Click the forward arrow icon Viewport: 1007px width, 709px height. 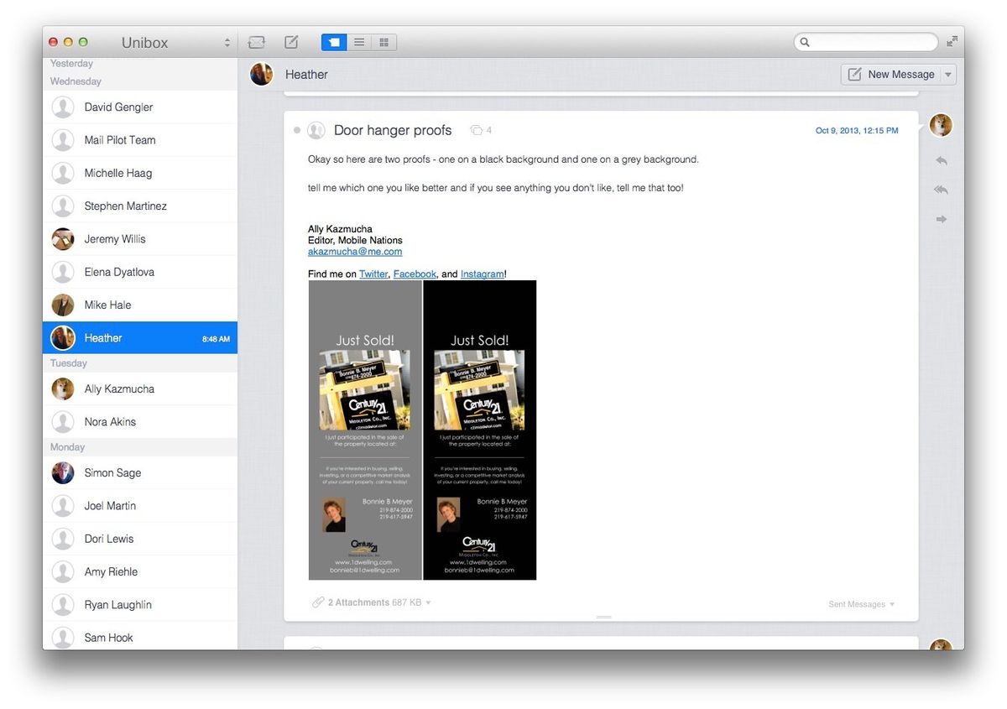pos(941,219)
